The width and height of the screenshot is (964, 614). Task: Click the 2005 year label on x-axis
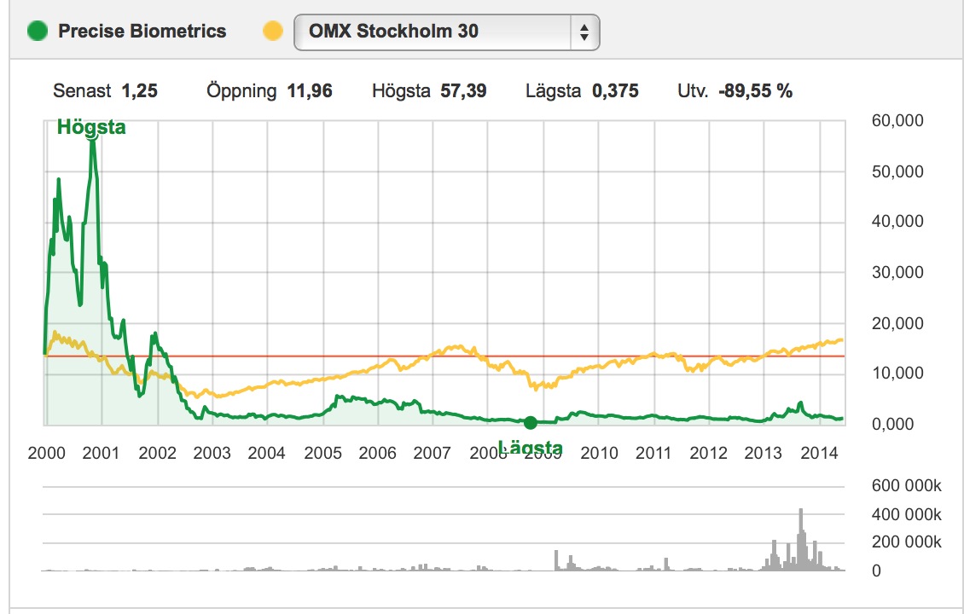(x=322, y=453)
